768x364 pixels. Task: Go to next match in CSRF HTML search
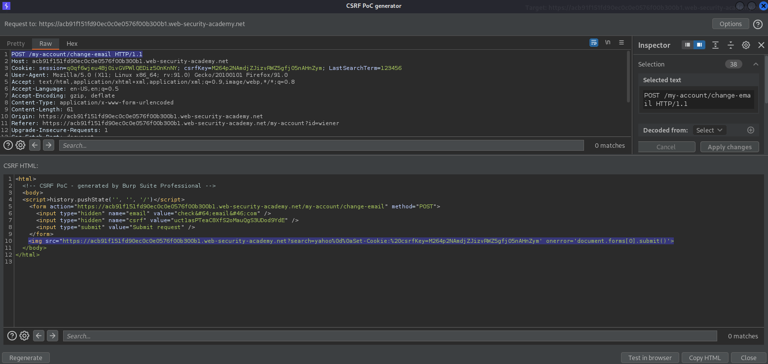[x=52, y=336]
